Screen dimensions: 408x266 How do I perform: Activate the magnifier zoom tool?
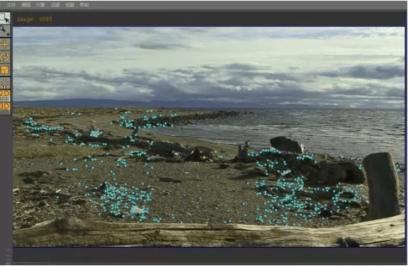coord(5,31)
